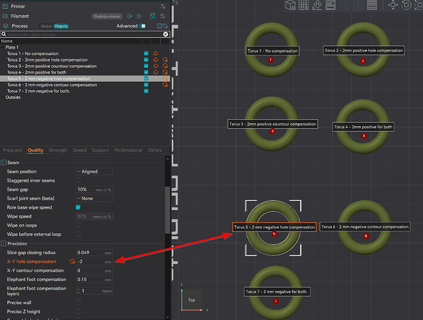423x320 pixels.
Task: Click X-Y contour compensation value field
Action: pos(94,271)
